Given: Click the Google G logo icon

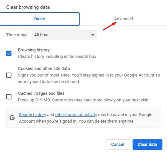Looking at the screenshot, I should tap(12, 118).
